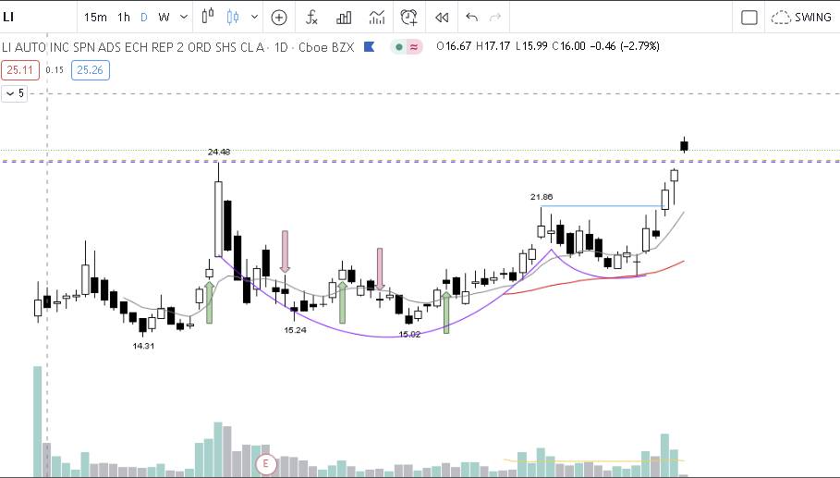Click the 14.31 low price label
840x478 pixels.
143,346
